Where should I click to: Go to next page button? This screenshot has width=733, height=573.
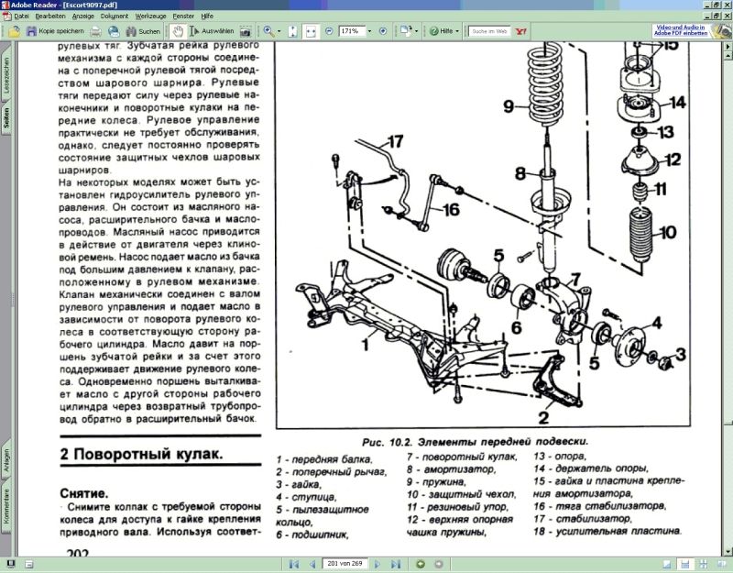tap(377, 564)
